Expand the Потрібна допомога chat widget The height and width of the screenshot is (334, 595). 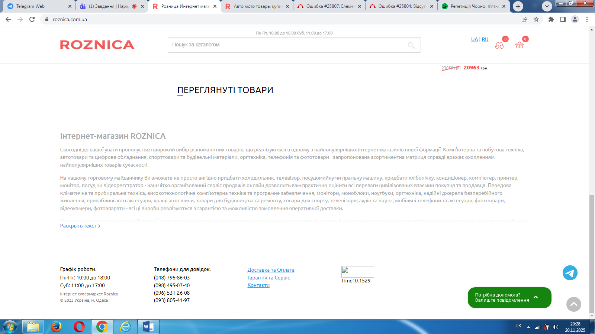click(x=509, y=298)
